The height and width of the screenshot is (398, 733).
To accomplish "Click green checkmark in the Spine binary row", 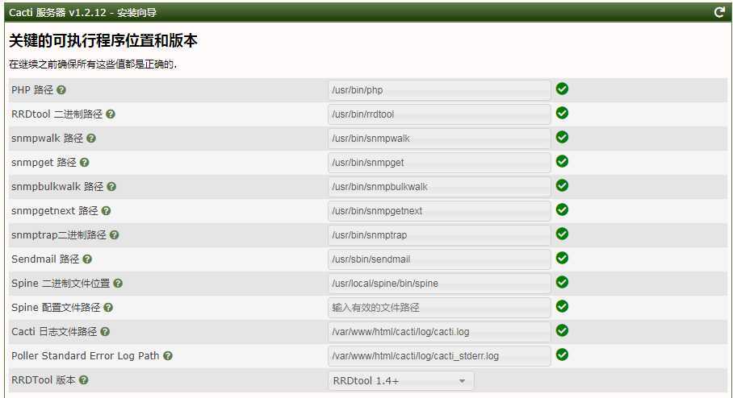I will point(562,282).
